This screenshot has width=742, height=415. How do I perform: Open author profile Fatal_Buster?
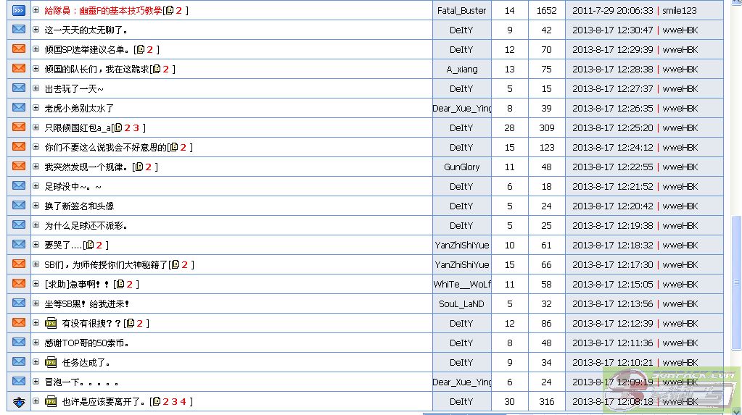461,10
